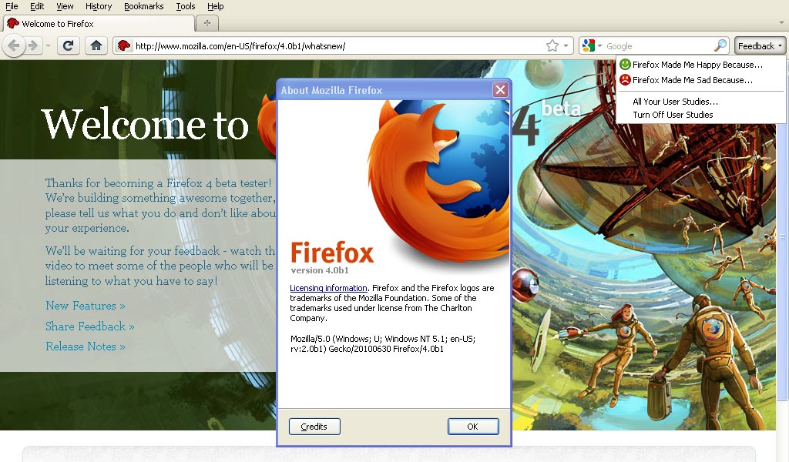Screen dimensions: 789x462
Task: Open the New Features link
Action: [x=85, y=306]
